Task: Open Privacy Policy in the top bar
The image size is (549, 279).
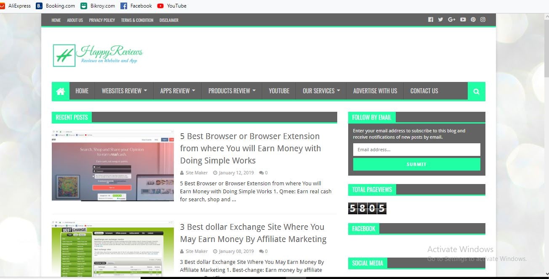Action: coord(102,20)
